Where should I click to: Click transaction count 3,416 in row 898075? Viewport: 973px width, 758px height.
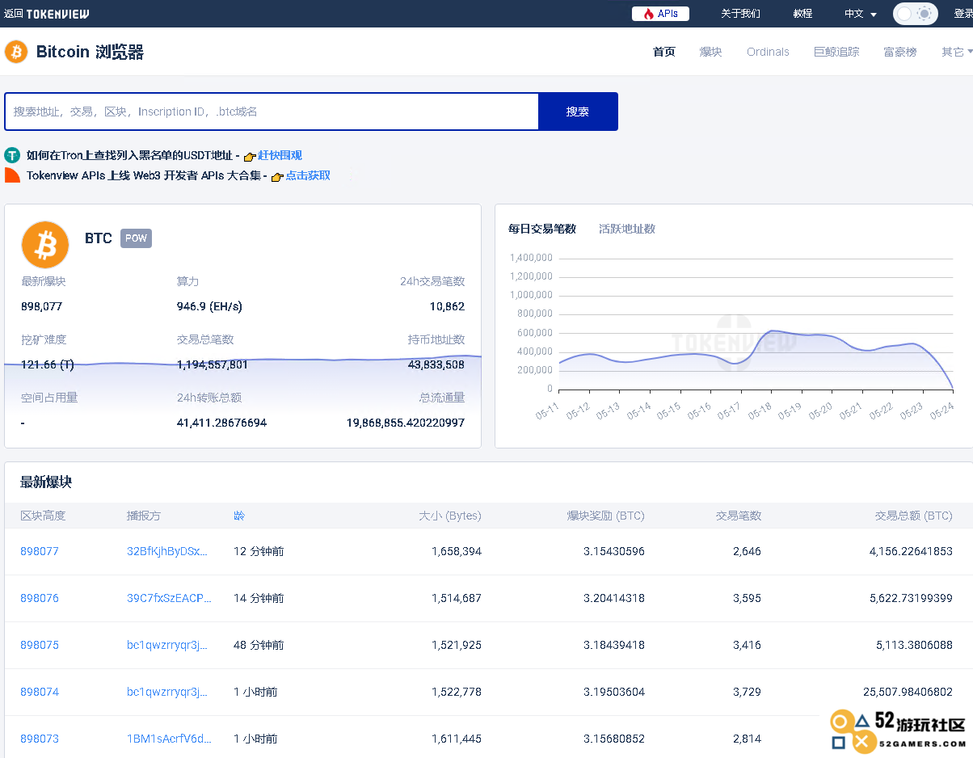[x=747, y=645]
